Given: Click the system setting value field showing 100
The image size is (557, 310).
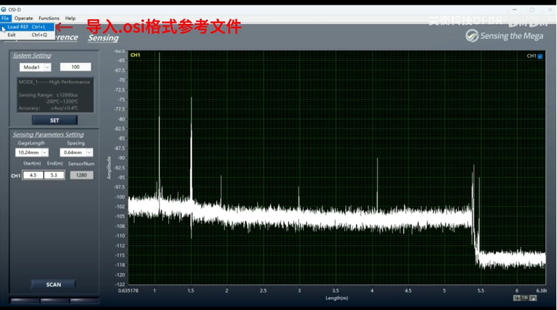Looking at the screenshot, I should [75, 67].
